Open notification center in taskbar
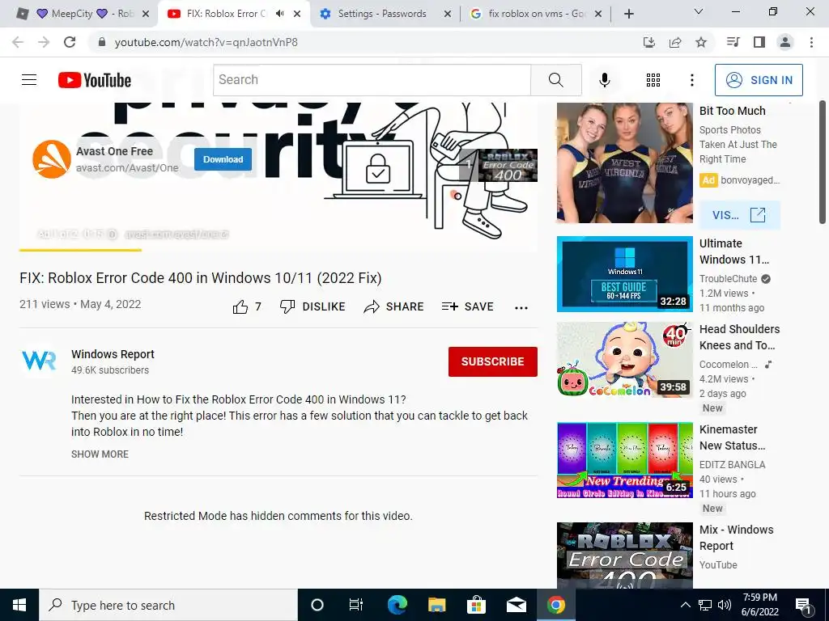This screenshot has height=621, width=829. 803,606
